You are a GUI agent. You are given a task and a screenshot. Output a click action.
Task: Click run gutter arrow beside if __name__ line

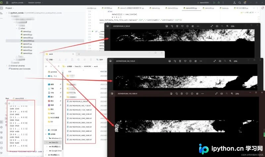tap(93, 31)
